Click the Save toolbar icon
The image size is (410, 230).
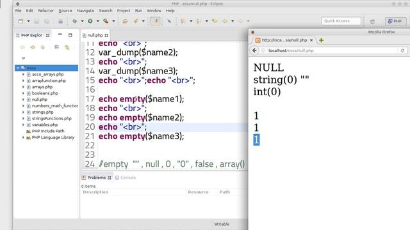(37, 21)
